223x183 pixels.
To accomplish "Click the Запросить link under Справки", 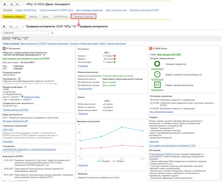I will 154,142.
